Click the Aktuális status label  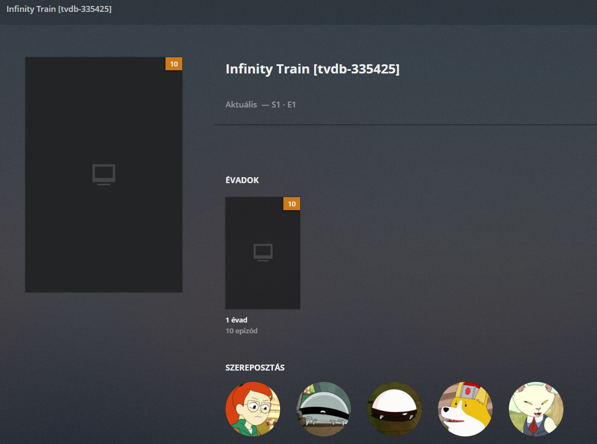coord(241,104)
